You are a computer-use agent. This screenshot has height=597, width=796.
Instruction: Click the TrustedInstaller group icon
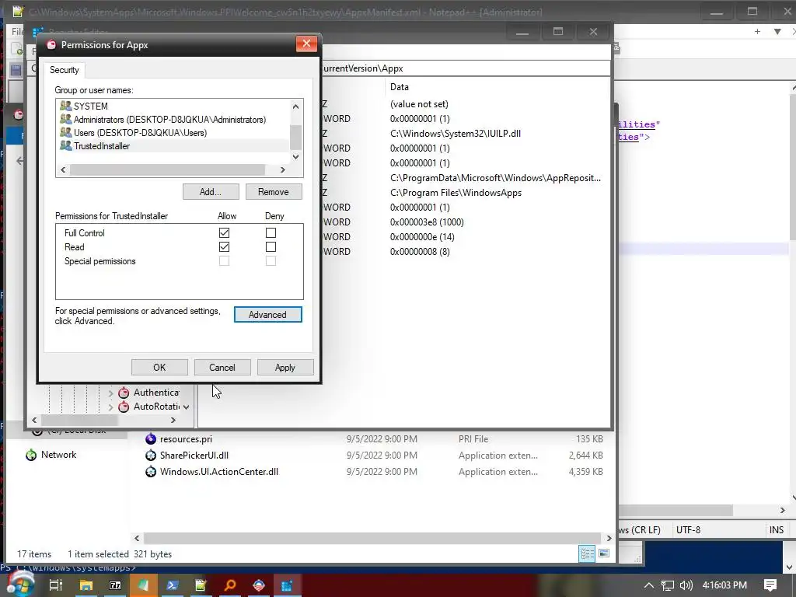65,145
